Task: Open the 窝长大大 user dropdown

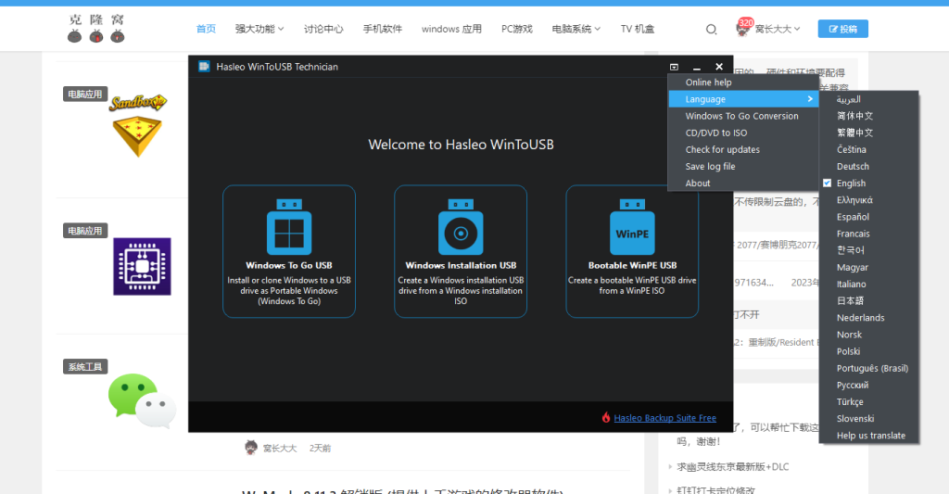Action: 778,29
